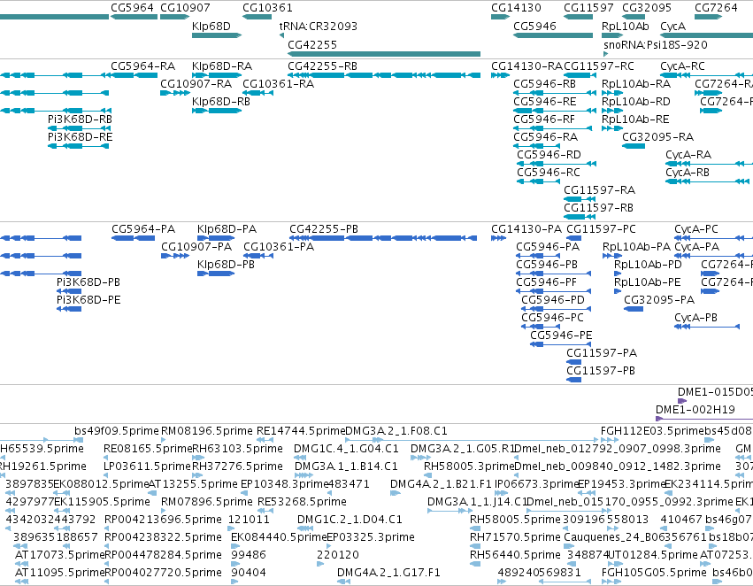Select the RpL10Ab-RD transcript label
This screenshot has height=586, width=753.
coord(636,101)
